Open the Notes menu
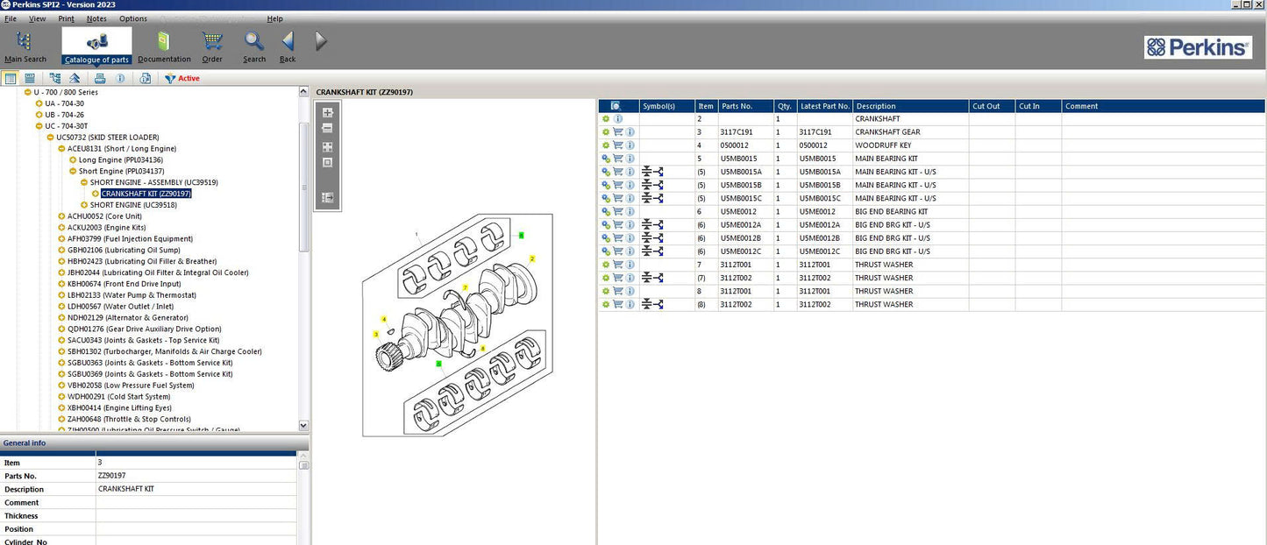 [x=96, y=18]
